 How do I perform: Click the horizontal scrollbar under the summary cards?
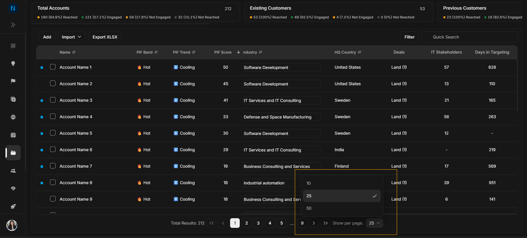coord(121,24)
